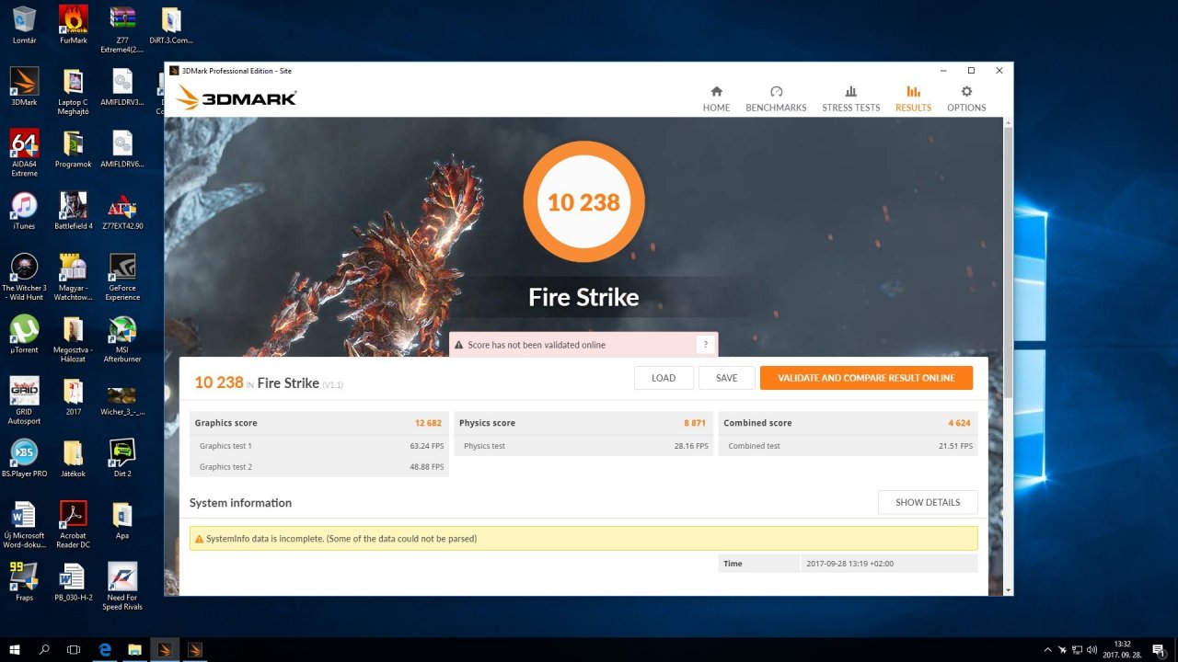Select the MSI Afterburner icon

(x=122, y=338)
